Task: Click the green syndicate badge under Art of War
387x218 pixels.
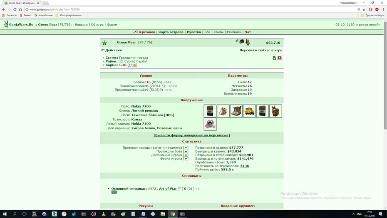Action: tap(114, 192)
